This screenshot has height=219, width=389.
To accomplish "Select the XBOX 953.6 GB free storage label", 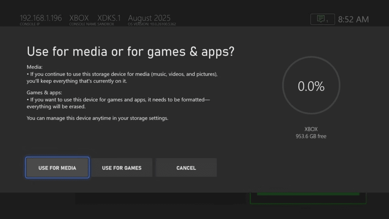I will 311,133.
